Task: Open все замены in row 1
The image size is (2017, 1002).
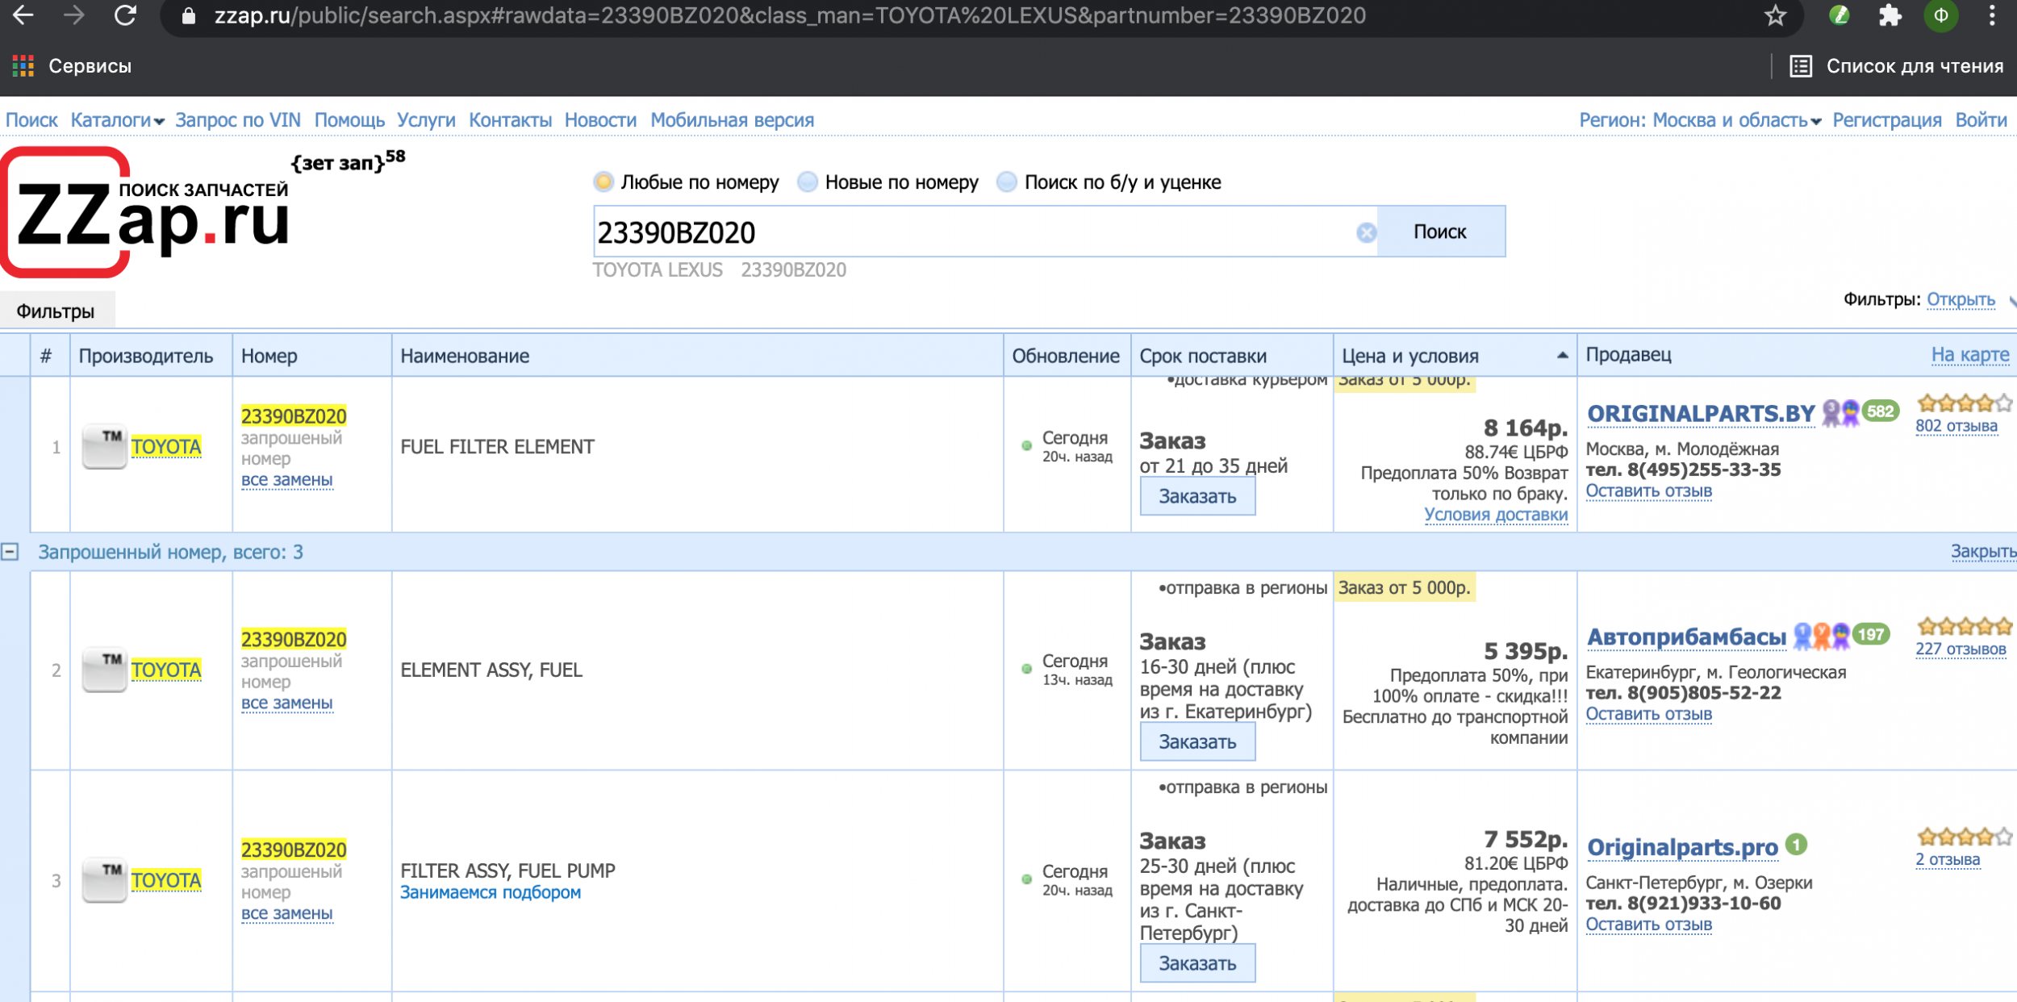Action: coord(286,480)
